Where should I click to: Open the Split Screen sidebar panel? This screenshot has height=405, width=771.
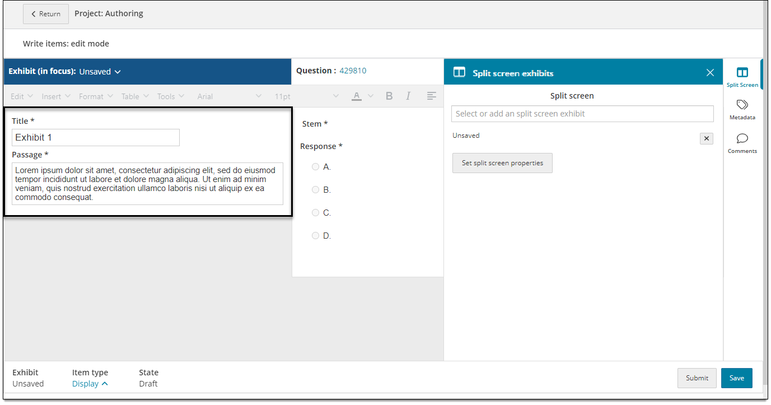tap(742, 77)
